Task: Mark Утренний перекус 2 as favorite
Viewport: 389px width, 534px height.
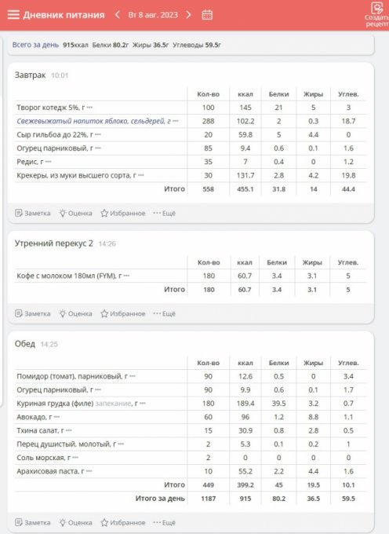Action: 123,313
